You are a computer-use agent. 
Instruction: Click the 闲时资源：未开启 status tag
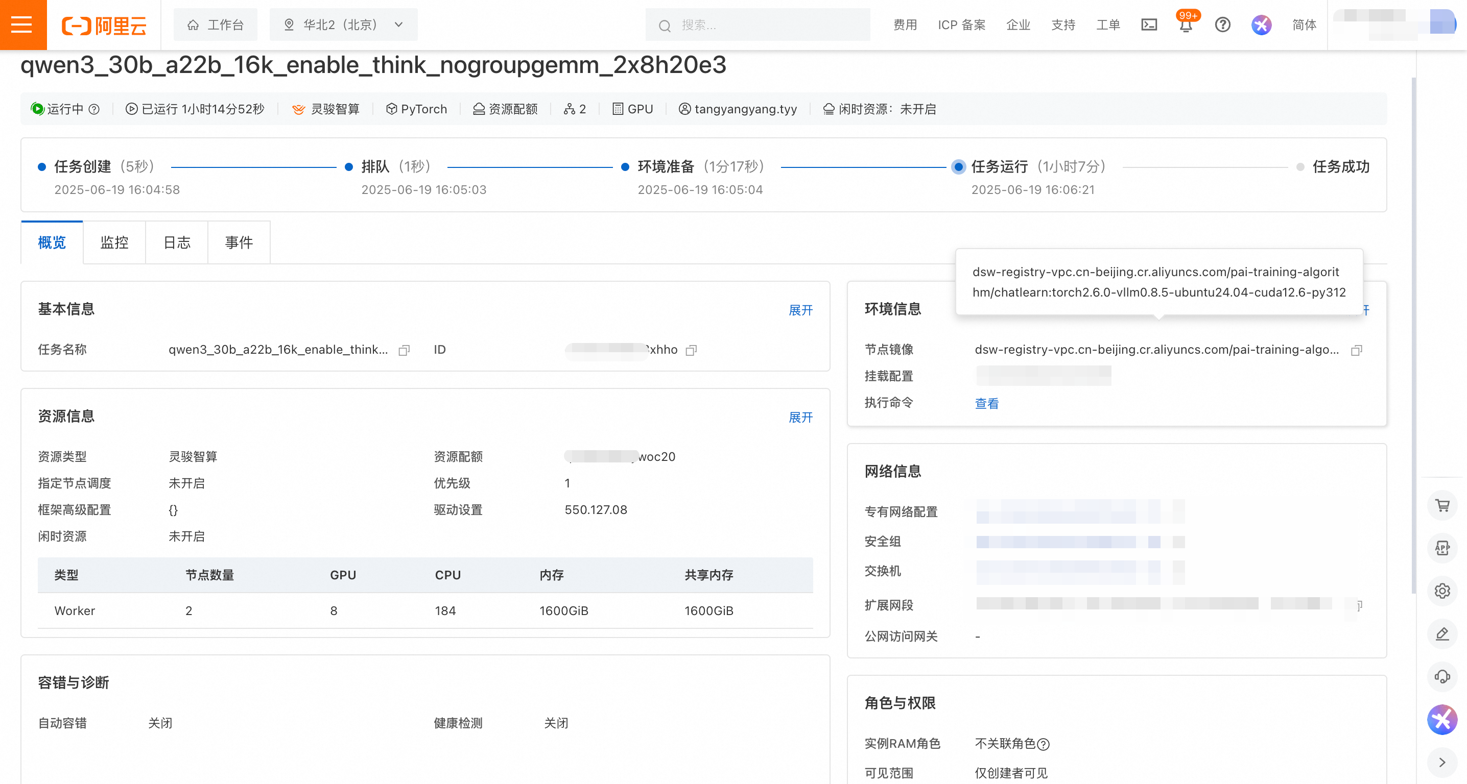880,109
